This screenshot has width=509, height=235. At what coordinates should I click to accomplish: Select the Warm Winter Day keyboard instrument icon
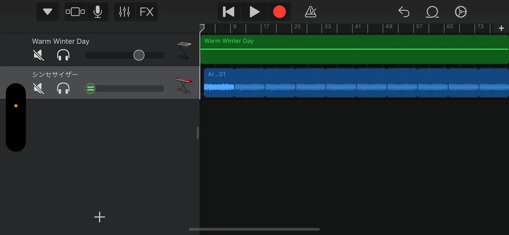(x=184, y=50)
